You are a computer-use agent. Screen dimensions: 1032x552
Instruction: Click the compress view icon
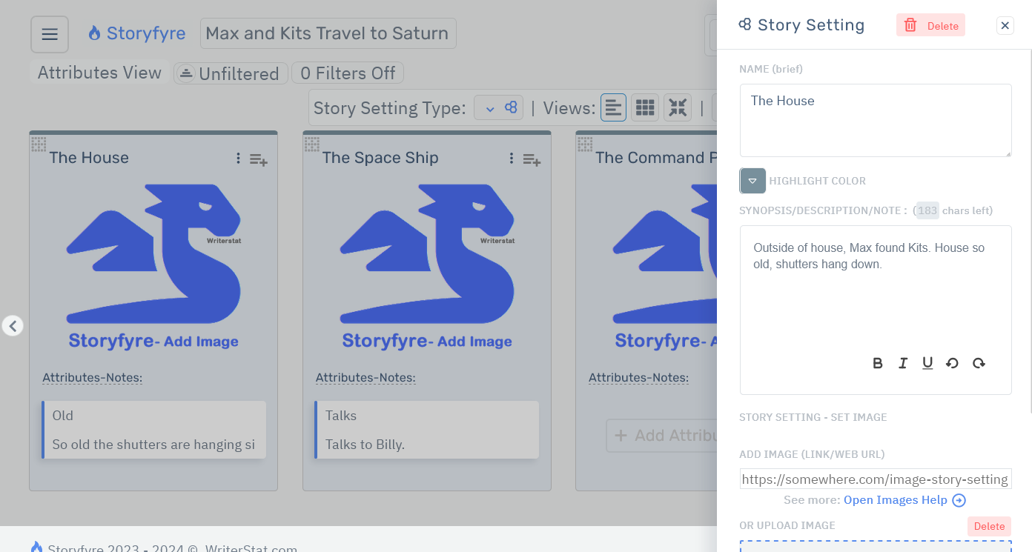(x=677, y=107)
